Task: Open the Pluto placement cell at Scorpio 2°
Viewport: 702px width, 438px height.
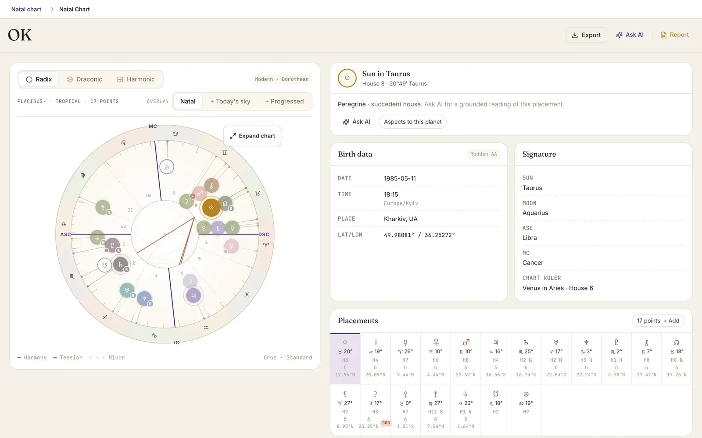Action: (x=616, y=359)
